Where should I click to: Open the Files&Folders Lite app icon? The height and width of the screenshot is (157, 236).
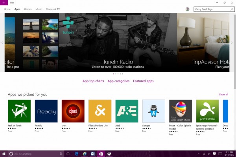point(100,111)
